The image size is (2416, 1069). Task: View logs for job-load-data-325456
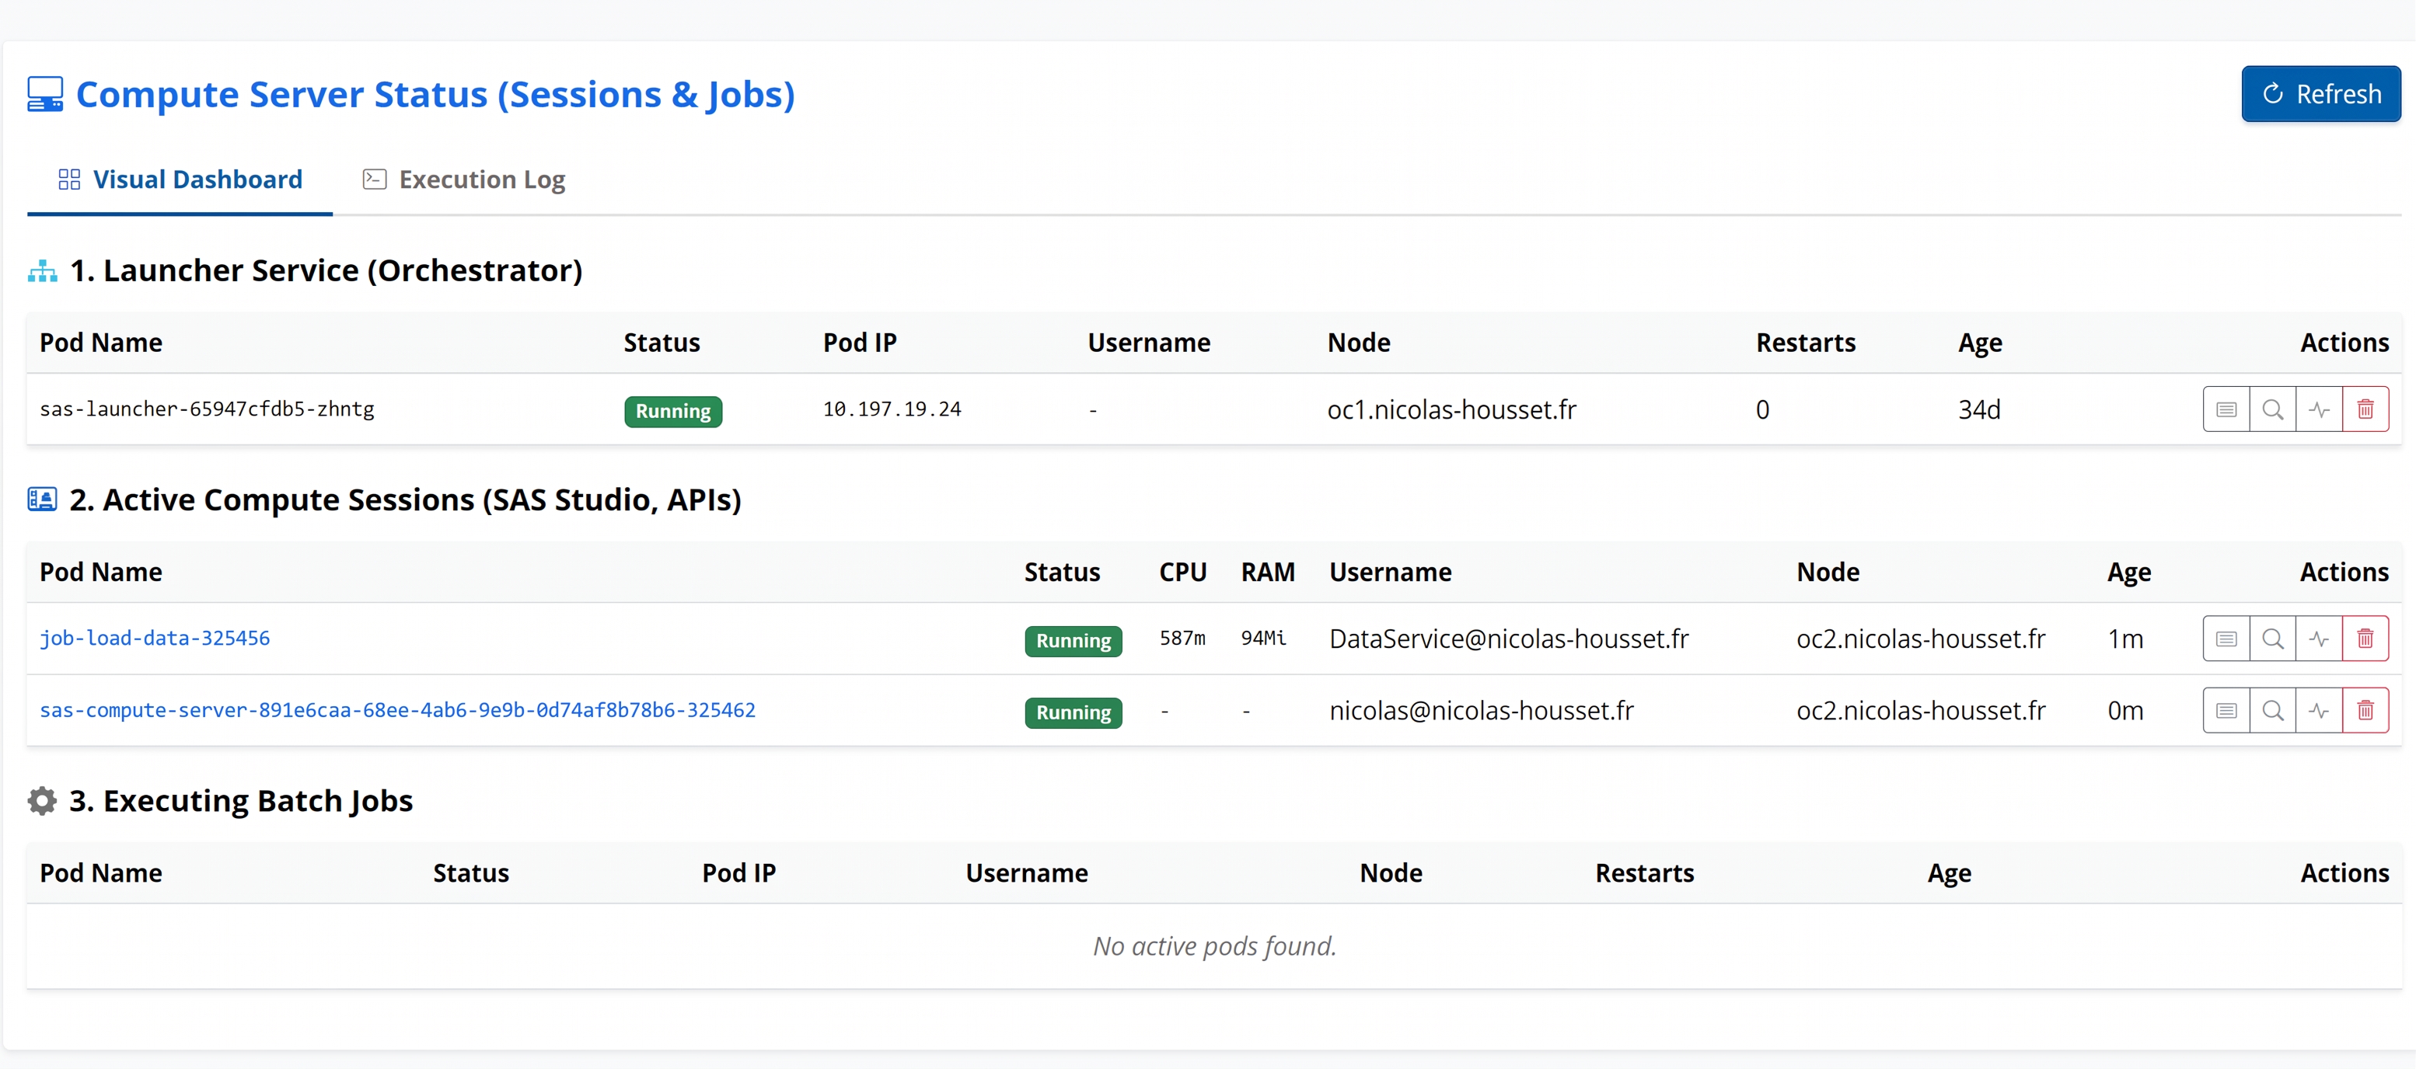click(2226, 639)
